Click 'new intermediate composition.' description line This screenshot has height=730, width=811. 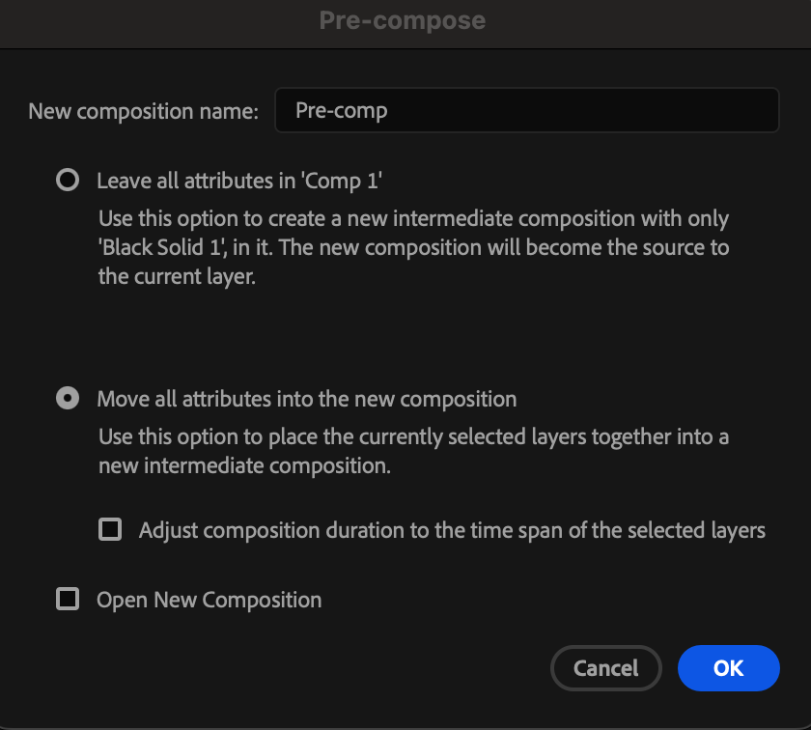tap(244, 465)
